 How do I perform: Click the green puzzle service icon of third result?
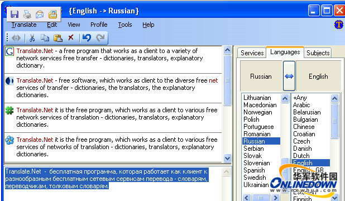click(x=9, y=111)
